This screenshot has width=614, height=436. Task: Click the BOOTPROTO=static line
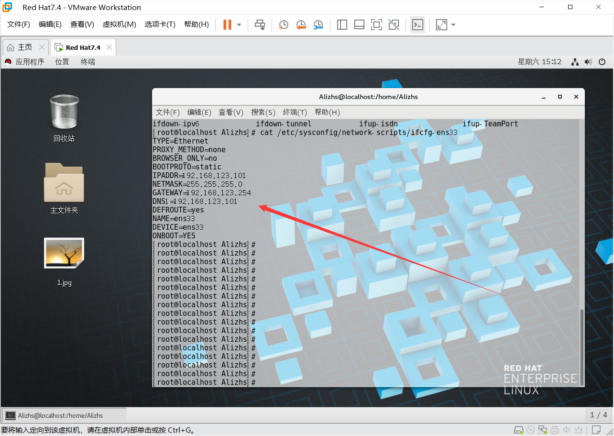187,167
